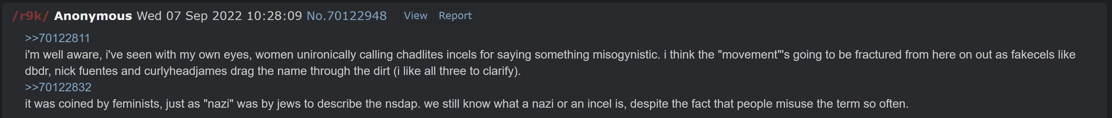
Task: Follow the >>70122832 quote link
Action: coord(58,87)
